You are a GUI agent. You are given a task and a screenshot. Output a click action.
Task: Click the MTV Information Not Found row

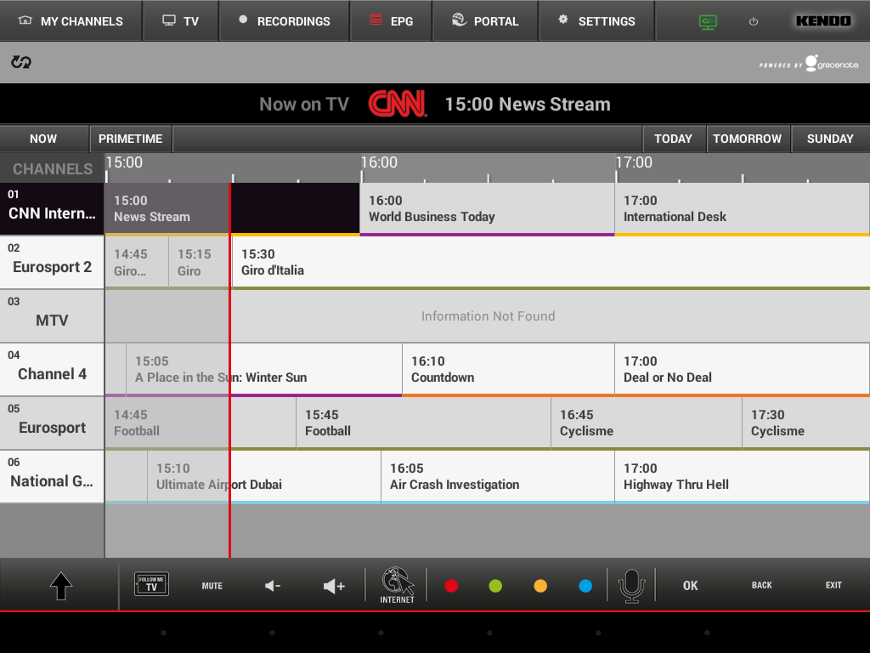click(x=487, y=316)
